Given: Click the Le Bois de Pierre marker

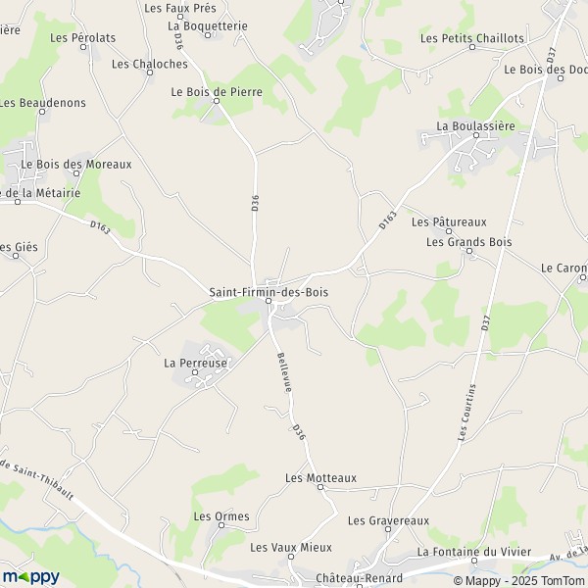Looking at the screenshot, I should pyautogui.click(x=217, y=101).
